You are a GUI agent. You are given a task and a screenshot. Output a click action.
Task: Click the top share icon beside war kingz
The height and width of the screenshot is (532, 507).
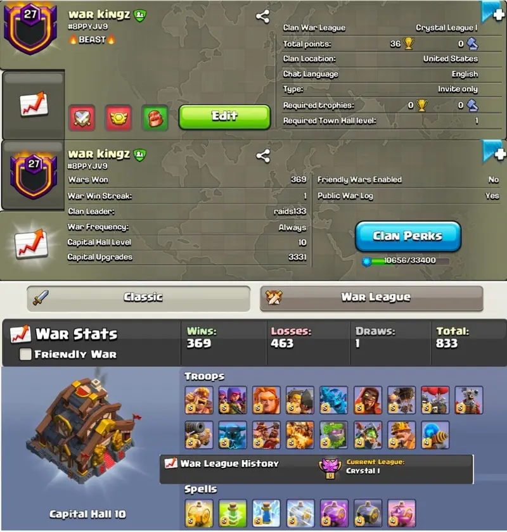(262, 16)
